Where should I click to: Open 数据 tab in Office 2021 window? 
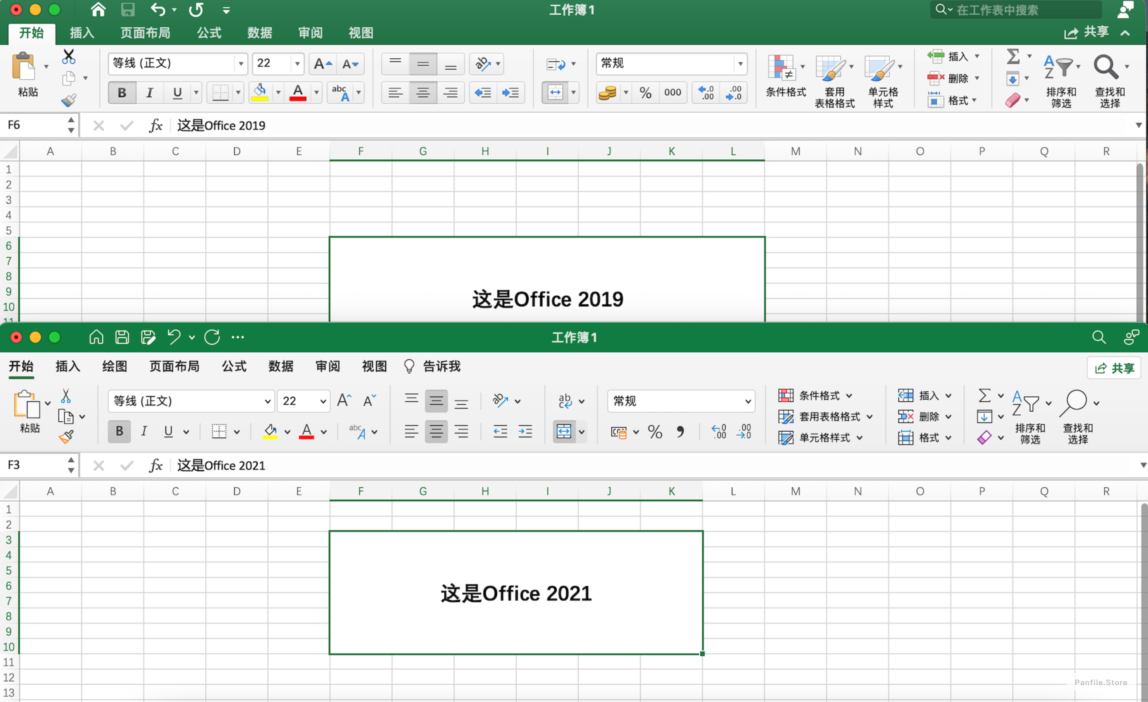(x=280, y=366)
